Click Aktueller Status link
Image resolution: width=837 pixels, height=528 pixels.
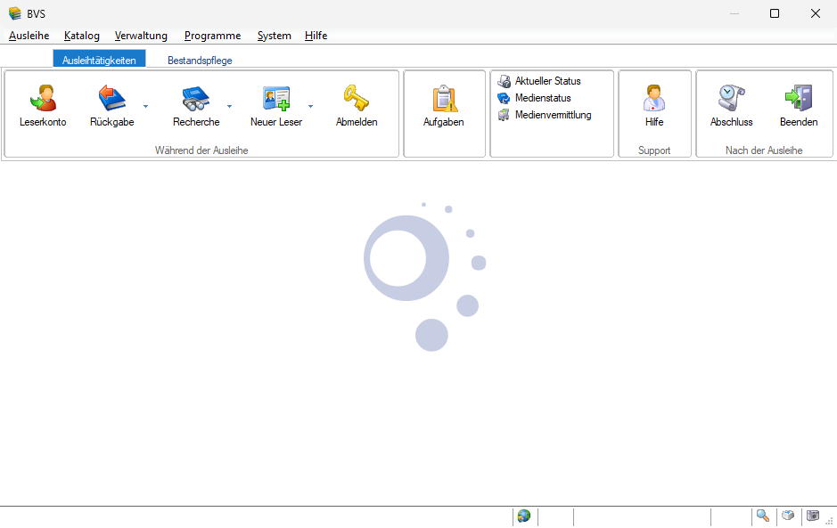click(547, 81)
